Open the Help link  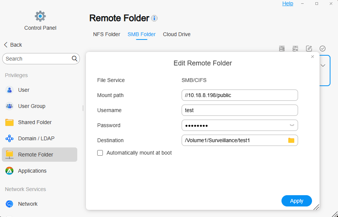pyautogui.click(x=288, y=3)
